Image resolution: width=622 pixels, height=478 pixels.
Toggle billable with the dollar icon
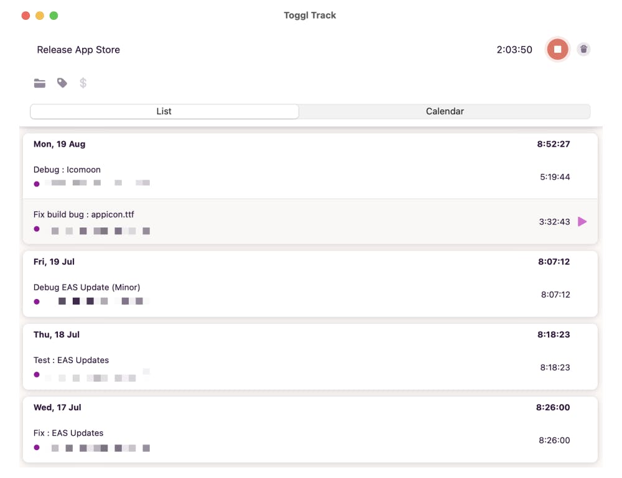point(83,83)
